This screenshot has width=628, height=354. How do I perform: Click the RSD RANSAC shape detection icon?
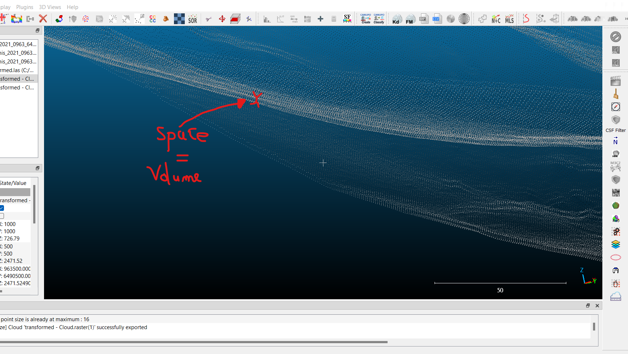(616, 218)
